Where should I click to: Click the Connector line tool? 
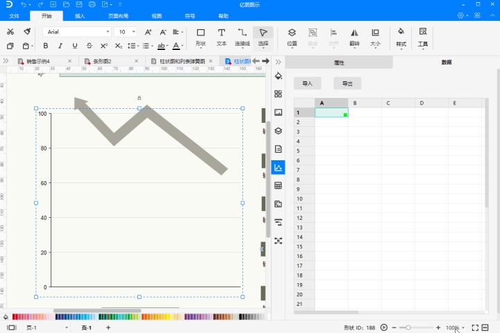(x=242, y=36)
